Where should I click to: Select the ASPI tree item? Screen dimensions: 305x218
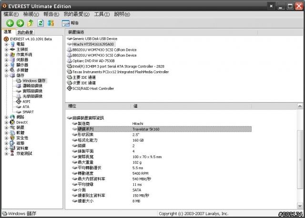click(27, 102)
